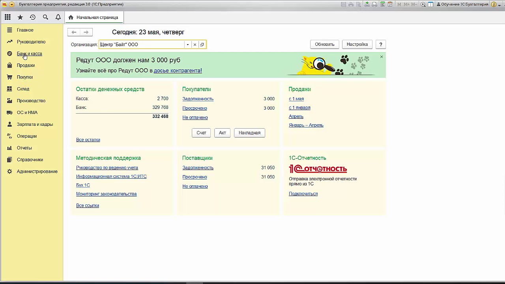
Task: Open the Главное section
Action: pyautogui.click(x=25, y=30)
